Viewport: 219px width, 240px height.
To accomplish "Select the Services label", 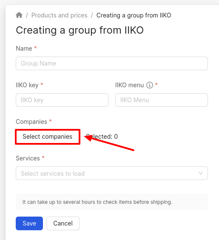I will pos(28,158).
